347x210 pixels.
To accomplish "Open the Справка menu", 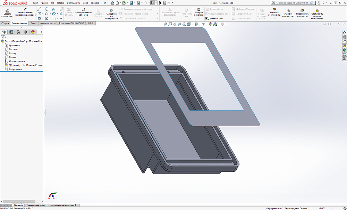I will point(95,3).
